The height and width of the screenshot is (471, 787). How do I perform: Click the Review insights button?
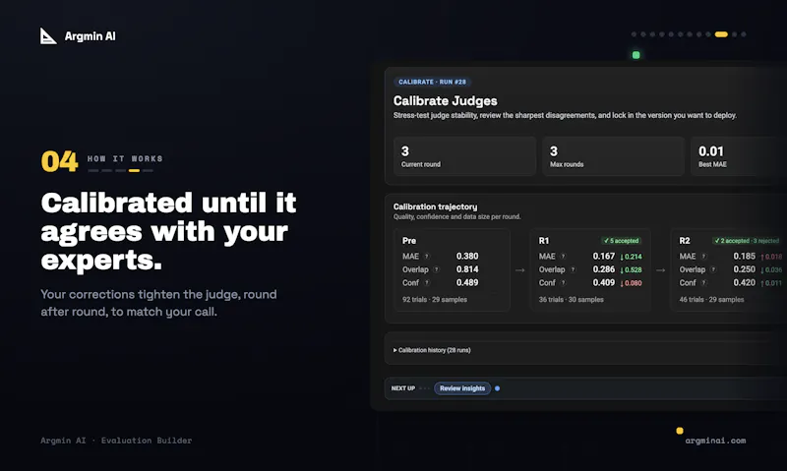(x=462, y=388)
